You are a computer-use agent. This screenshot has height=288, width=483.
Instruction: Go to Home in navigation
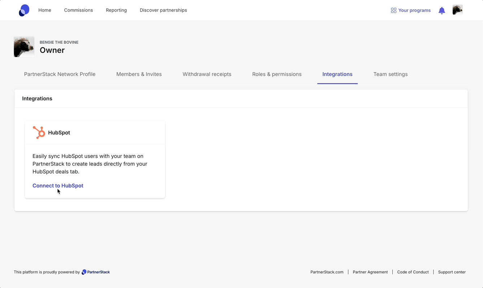pos(45,10)
